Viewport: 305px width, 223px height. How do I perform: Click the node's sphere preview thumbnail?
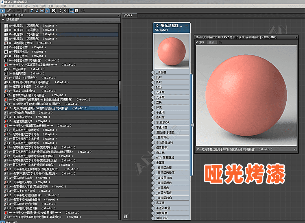172,51
